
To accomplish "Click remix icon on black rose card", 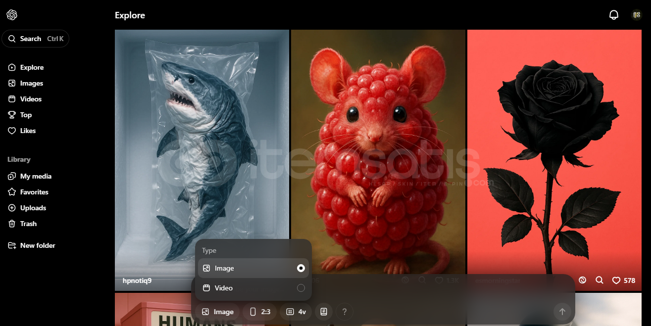I will 583,280.
